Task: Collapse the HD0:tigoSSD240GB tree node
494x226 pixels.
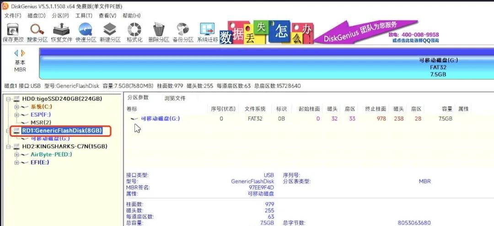Action: coord(9,99)
